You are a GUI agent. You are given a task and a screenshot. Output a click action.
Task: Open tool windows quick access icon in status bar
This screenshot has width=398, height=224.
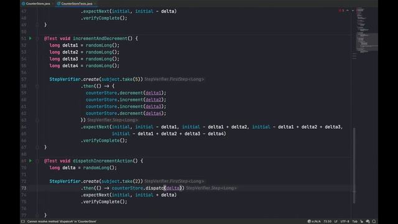[23, 222]
